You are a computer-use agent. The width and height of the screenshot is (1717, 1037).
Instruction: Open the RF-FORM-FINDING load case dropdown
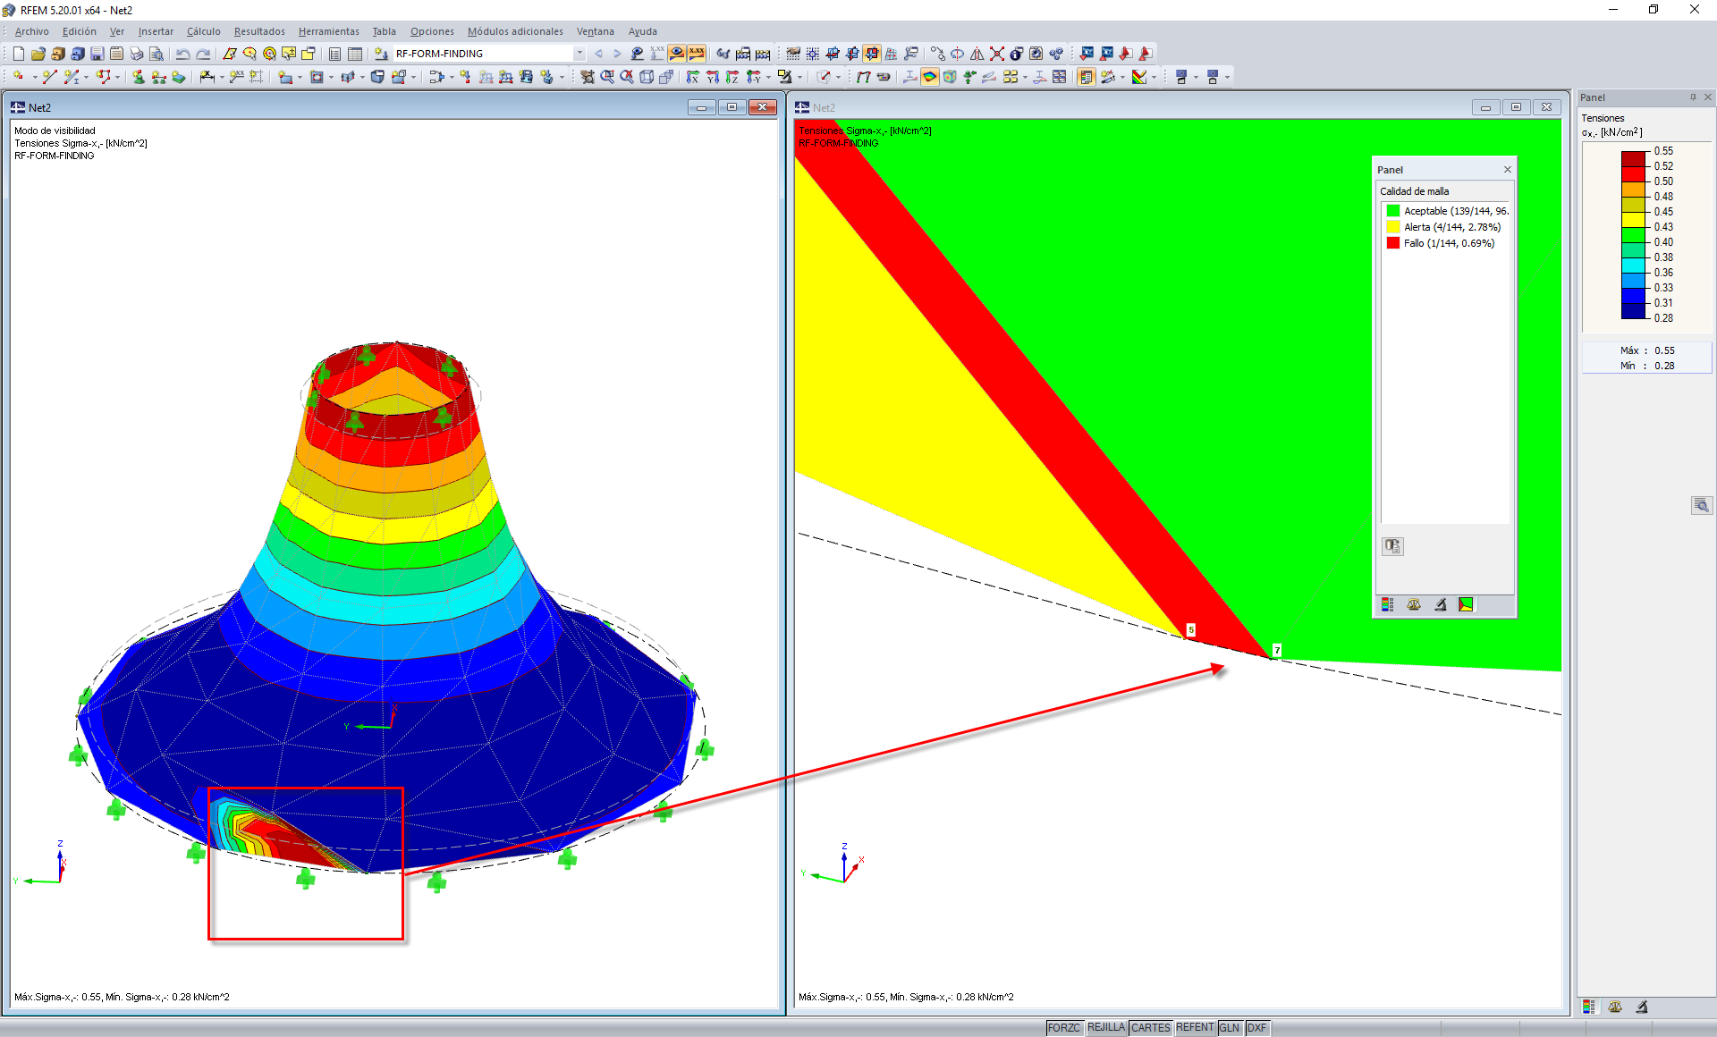(579, 54)
